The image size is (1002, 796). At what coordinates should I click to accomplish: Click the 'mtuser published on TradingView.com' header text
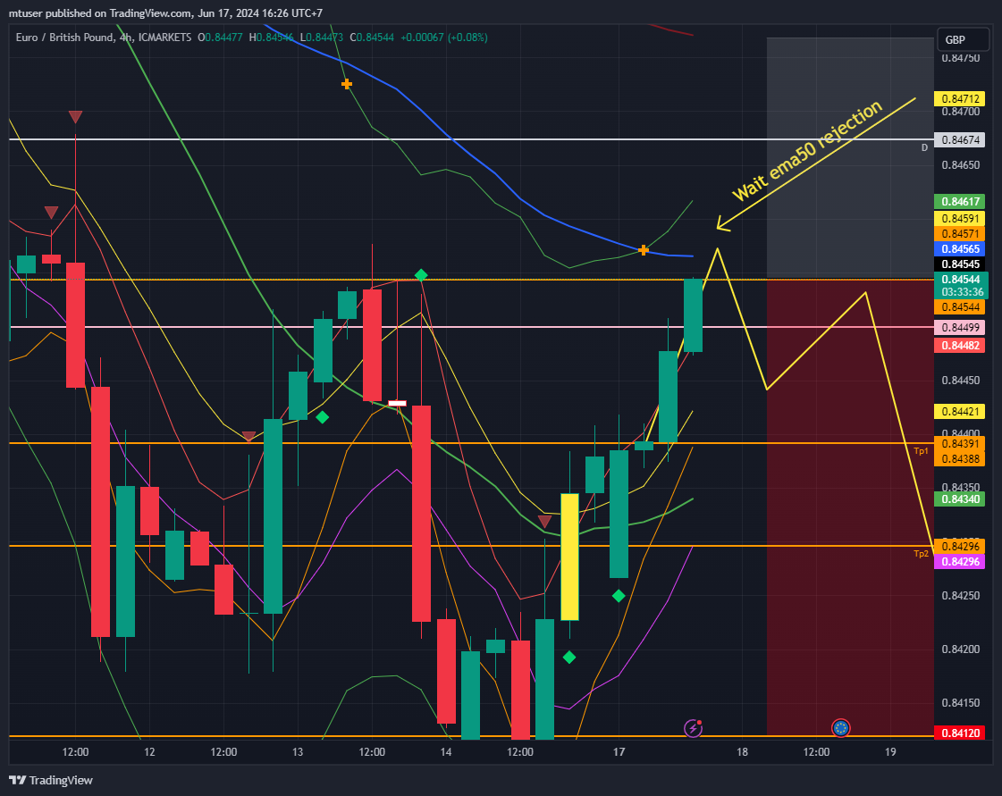coord(100,13)
